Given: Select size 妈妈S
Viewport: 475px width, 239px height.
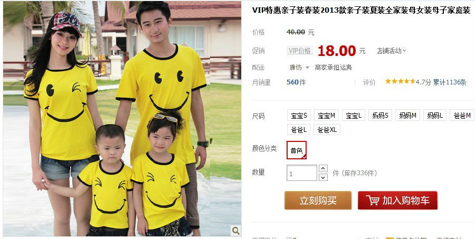Looking at the screenshot, I should click(380, 116).
